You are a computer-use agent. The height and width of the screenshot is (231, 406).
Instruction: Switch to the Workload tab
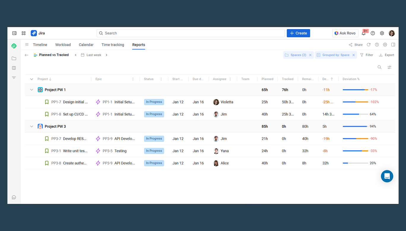coord(63,45)
